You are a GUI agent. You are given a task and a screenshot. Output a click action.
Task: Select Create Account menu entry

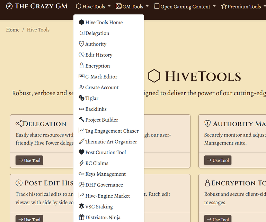pos(109,87)
